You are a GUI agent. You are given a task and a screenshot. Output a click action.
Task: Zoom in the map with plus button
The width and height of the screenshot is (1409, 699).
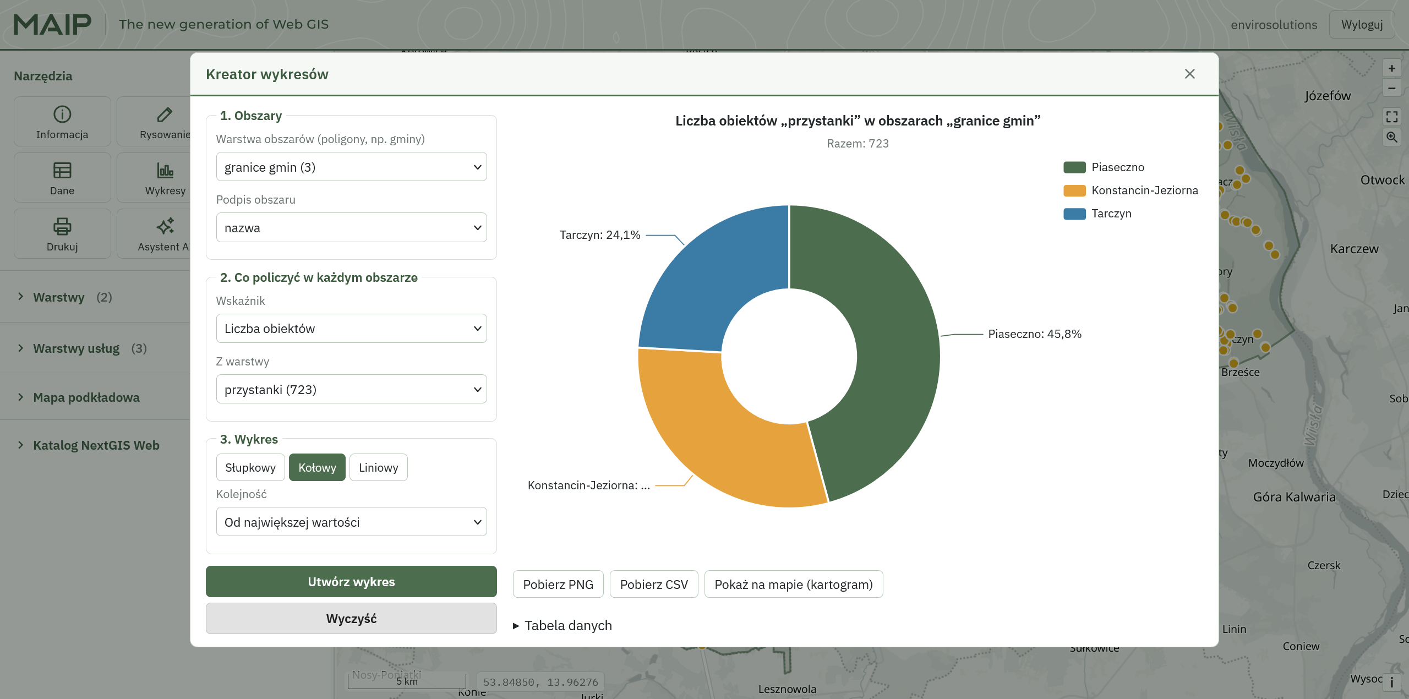tap(1391, 68)
